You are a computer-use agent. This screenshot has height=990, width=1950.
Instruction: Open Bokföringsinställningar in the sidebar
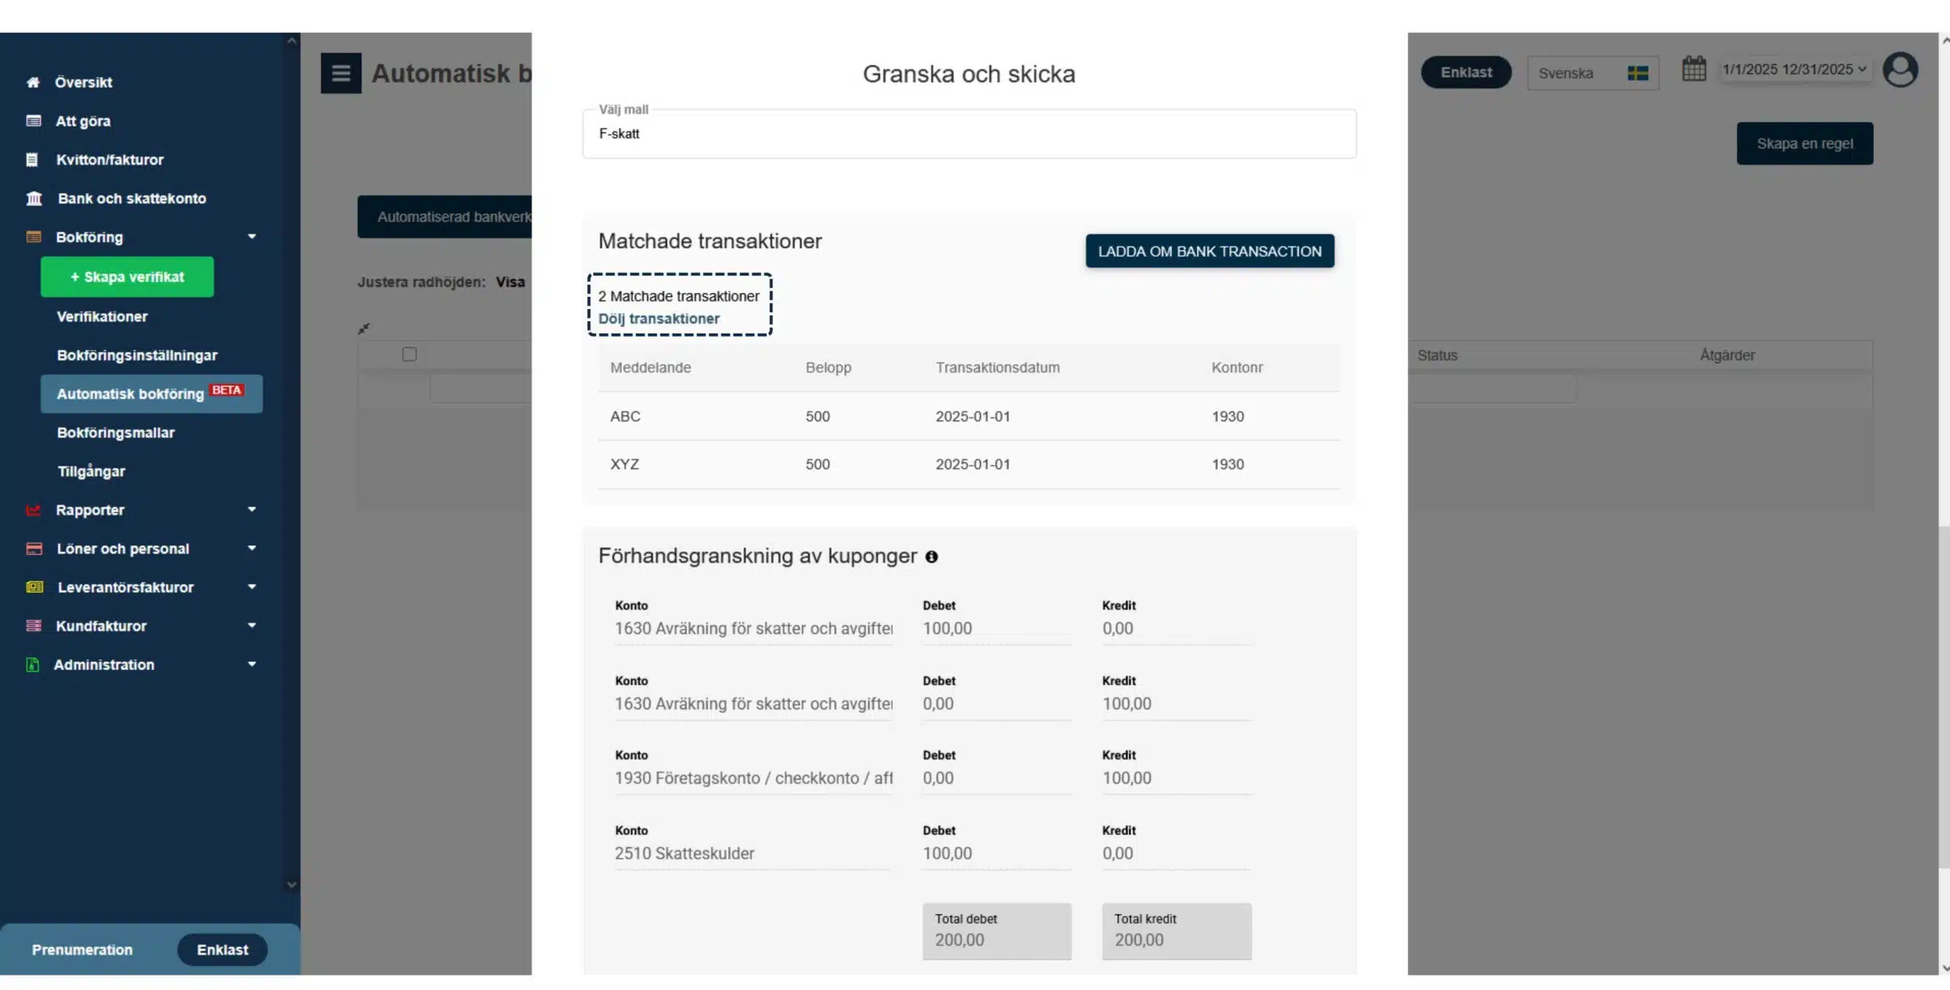(137, 356)
